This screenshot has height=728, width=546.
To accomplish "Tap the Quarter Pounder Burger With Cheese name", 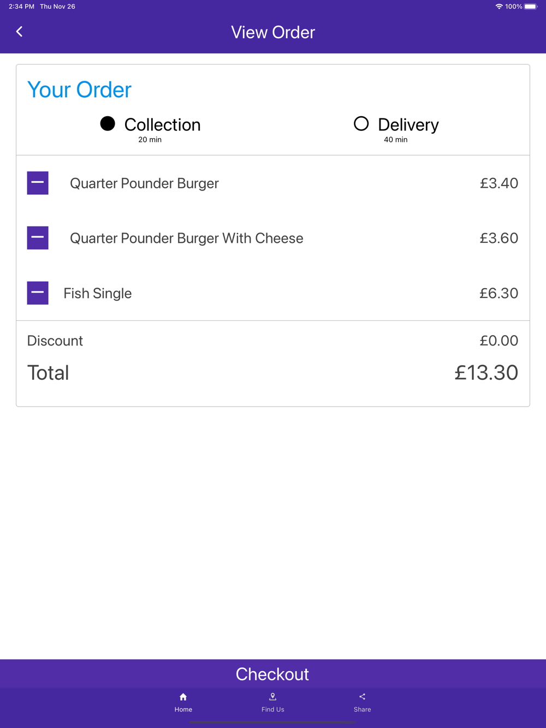I will point(187,238).
